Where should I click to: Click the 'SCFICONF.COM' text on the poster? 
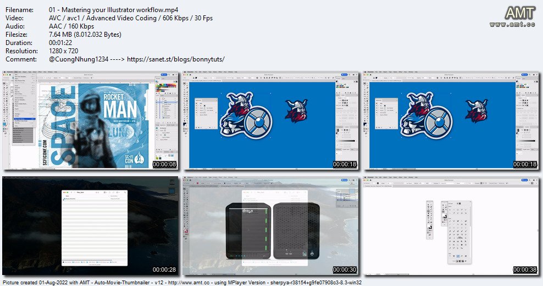tap(45, 152)
